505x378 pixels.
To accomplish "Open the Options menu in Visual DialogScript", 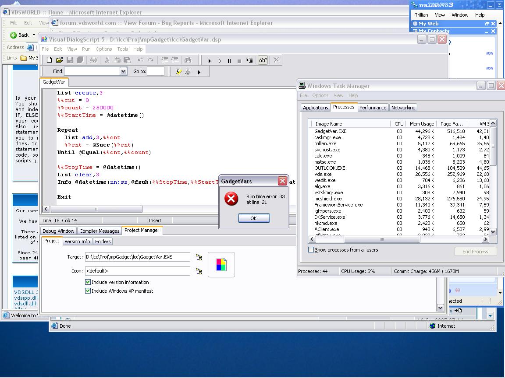I will tap(104, 49).
